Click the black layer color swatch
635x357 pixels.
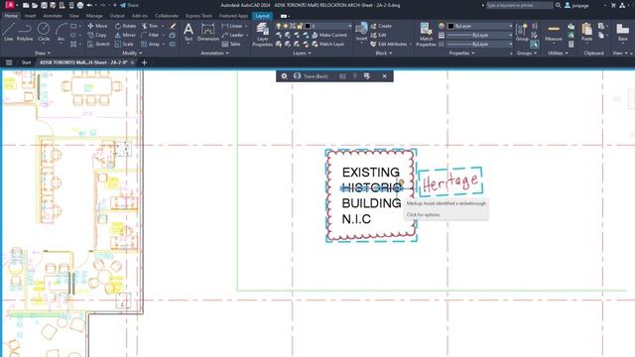click(308, 26)
